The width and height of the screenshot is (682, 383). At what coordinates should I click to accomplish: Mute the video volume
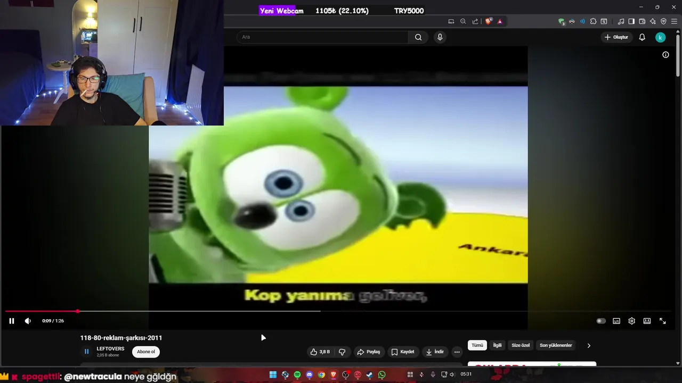tap(28, 321)
